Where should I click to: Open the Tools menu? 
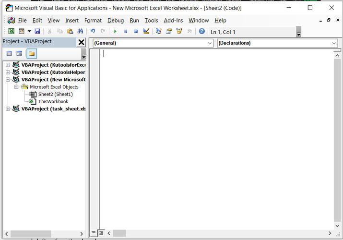pos(151,21)
